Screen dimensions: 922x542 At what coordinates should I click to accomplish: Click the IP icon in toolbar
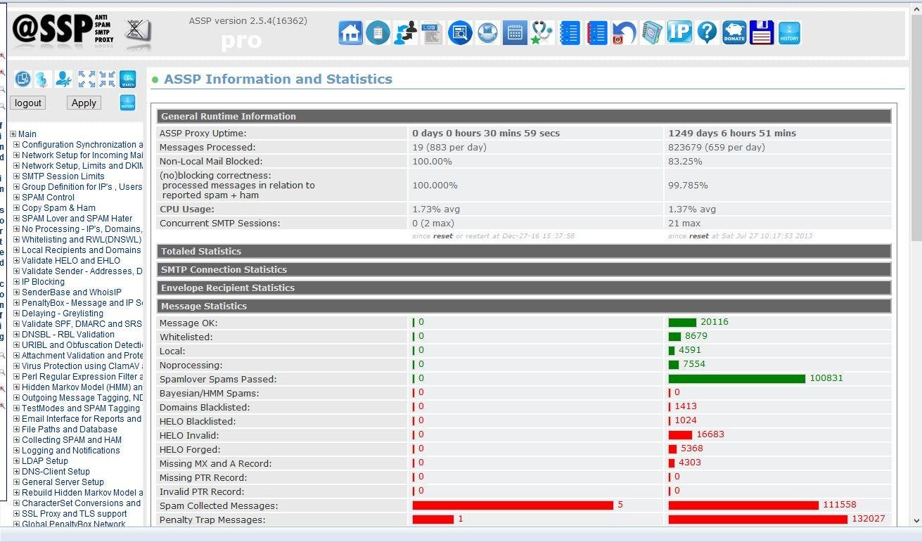(679, 33)
